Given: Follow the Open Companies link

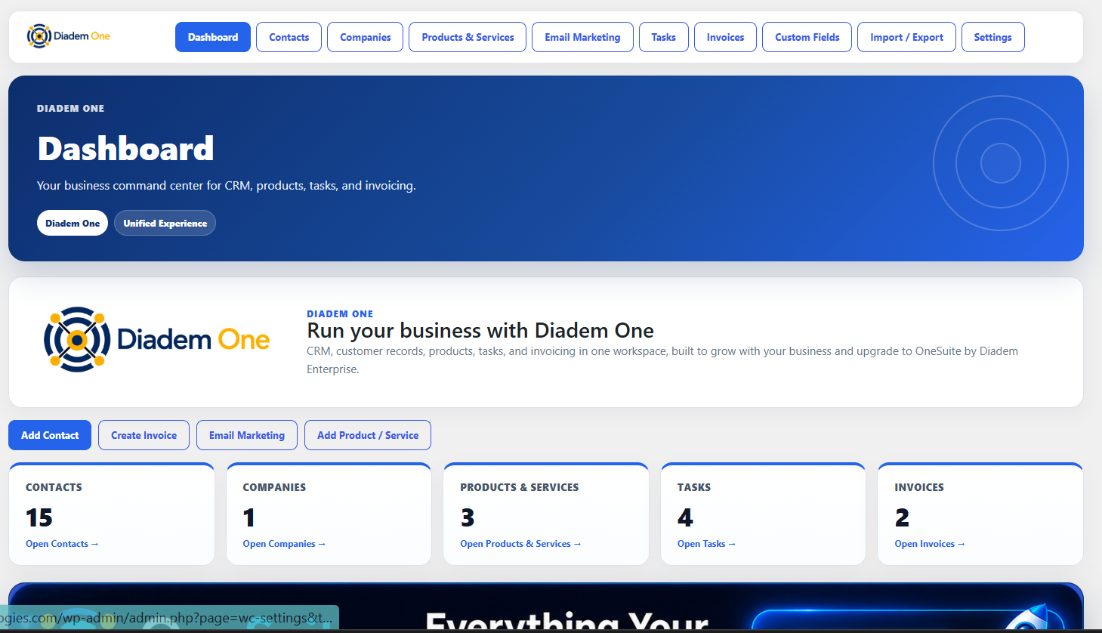Looking at the screenshot, I should coord(284,544).
